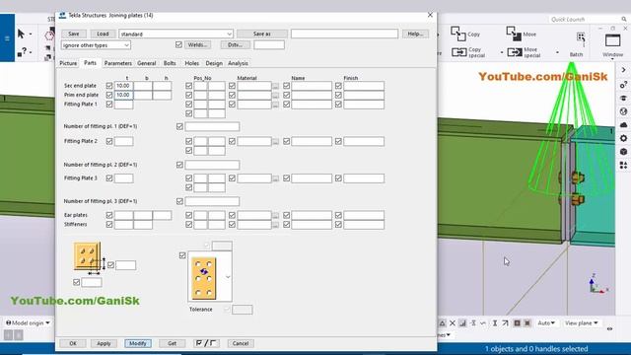Screen dimensions: 631x355
Task: Click the Get button in dialog
Action: tap(172, 343)
